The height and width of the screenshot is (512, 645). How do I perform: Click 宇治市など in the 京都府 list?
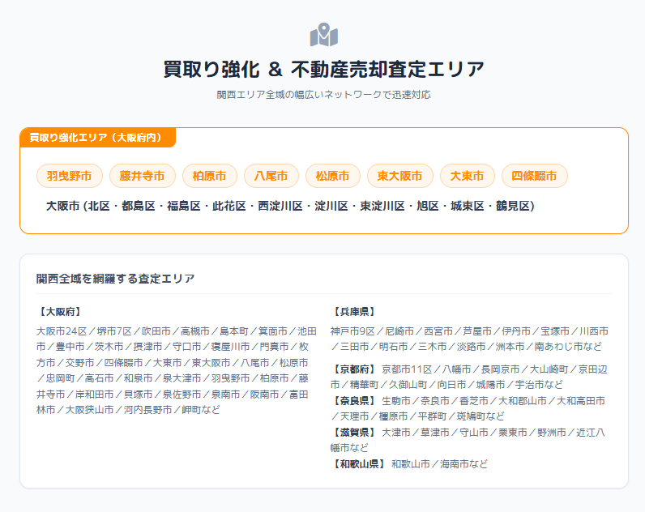click(539, 385)
